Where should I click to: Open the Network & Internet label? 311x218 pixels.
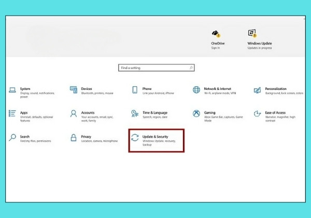[x=218, y=89]
